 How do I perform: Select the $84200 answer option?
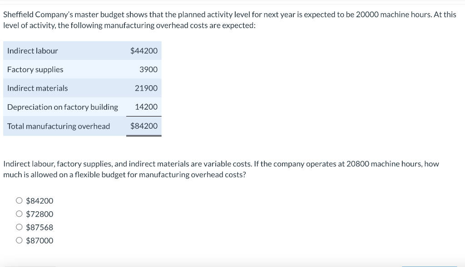19,200
